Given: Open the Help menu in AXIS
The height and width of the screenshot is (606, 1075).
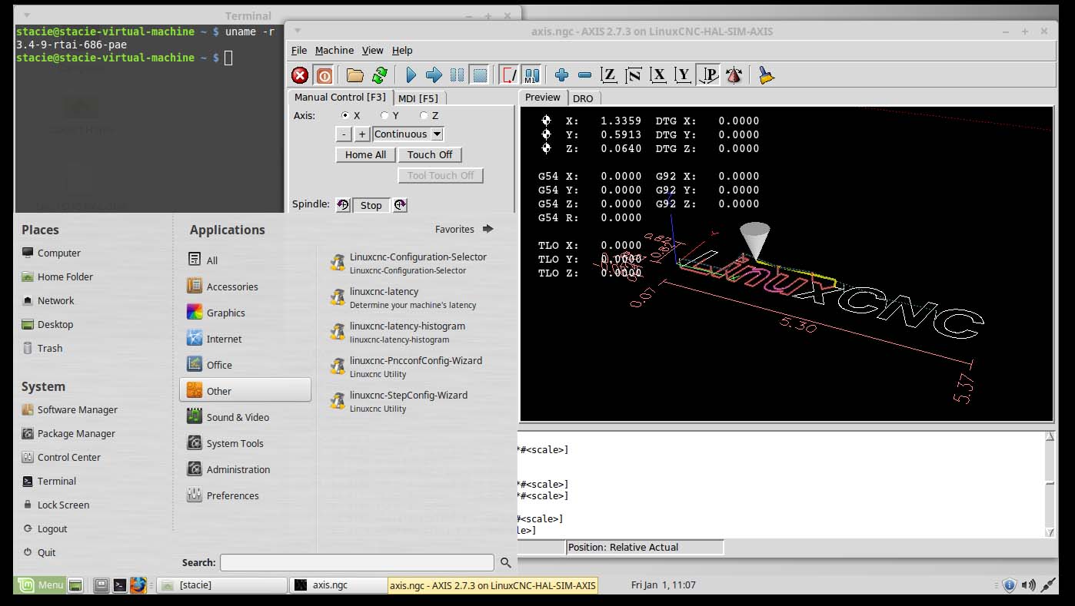Looking at the screenshot, I should pyautogui.click(x=402, y=51).
